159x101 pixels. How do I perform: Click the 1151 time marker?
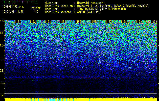pyautogui.click(x=17, y=22)
